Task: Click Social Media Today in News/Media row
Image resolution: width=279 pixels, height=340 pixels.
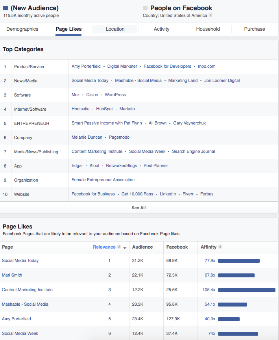Action: (90, 80)
